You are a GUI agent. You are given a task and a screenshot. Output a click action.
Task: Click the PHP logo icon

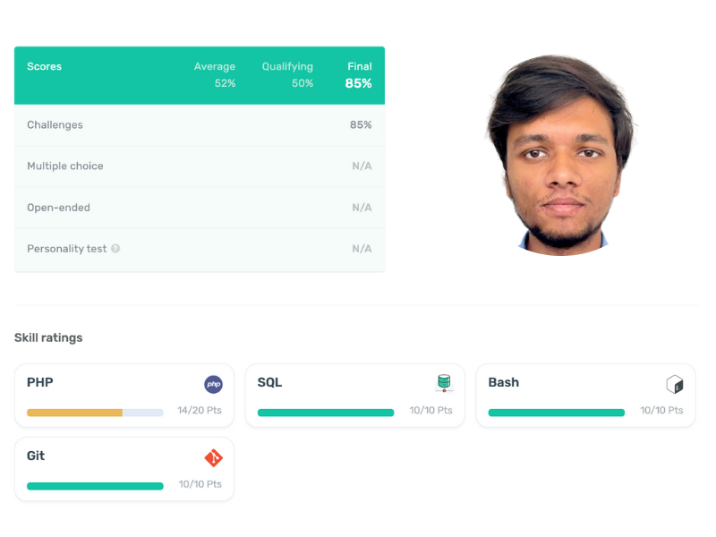[213, 384]
